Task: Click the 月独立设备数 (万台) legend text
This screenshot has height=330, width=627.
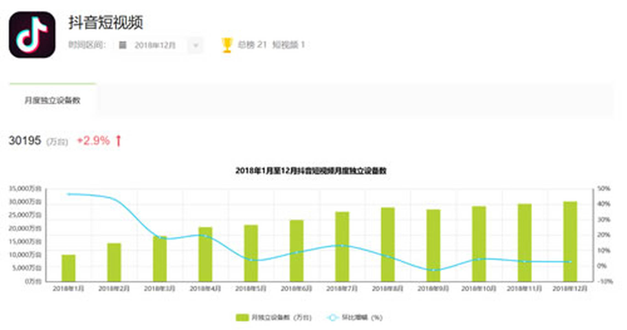Action: 282,318
